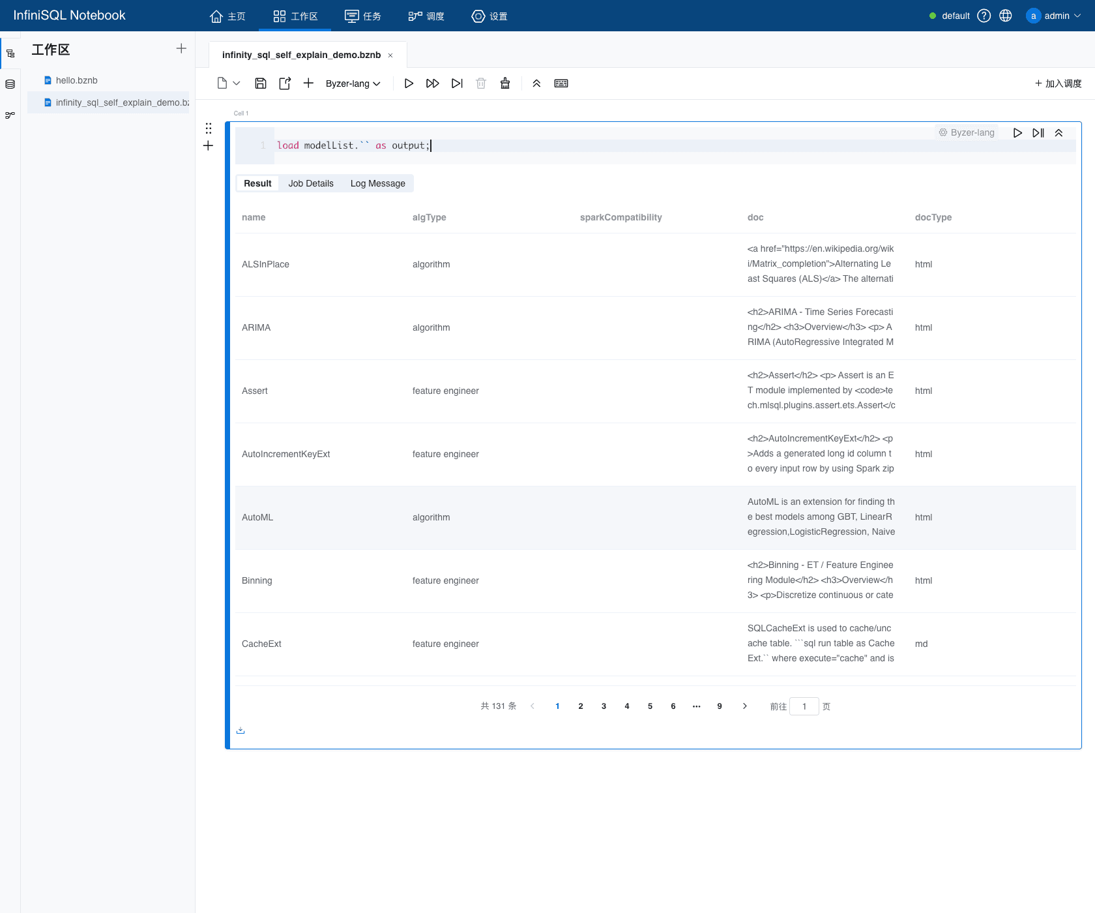This screenshot has height=913, width=1095.
Task: Insert a cell below with the side plus icon
Action: tap(209, 146)
